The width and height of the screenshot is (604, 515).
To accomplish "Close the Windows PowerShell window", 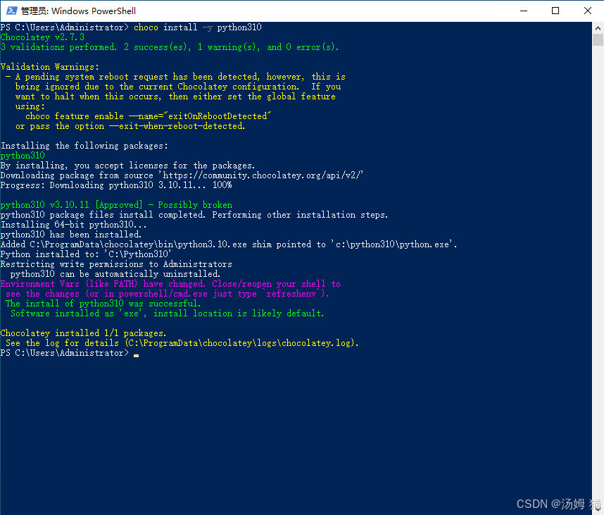I will (587, 11).
